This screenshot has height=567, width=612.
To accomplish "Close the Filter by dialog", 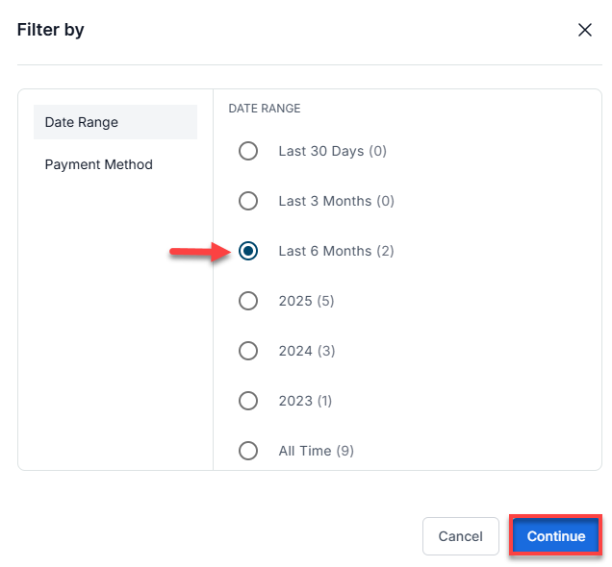I will tap(584, 30).
